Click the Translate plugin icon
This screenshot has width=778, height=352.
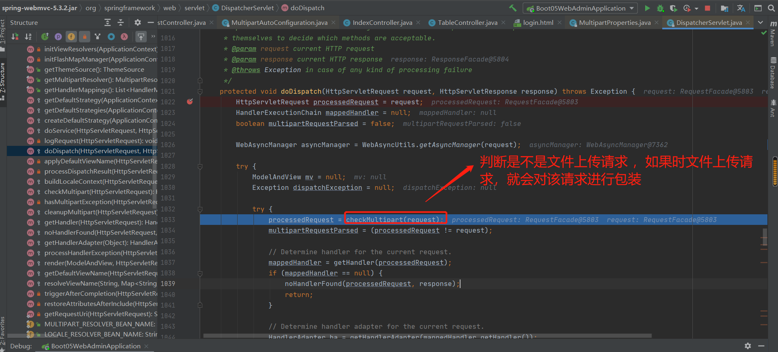[x=741, y=8]
